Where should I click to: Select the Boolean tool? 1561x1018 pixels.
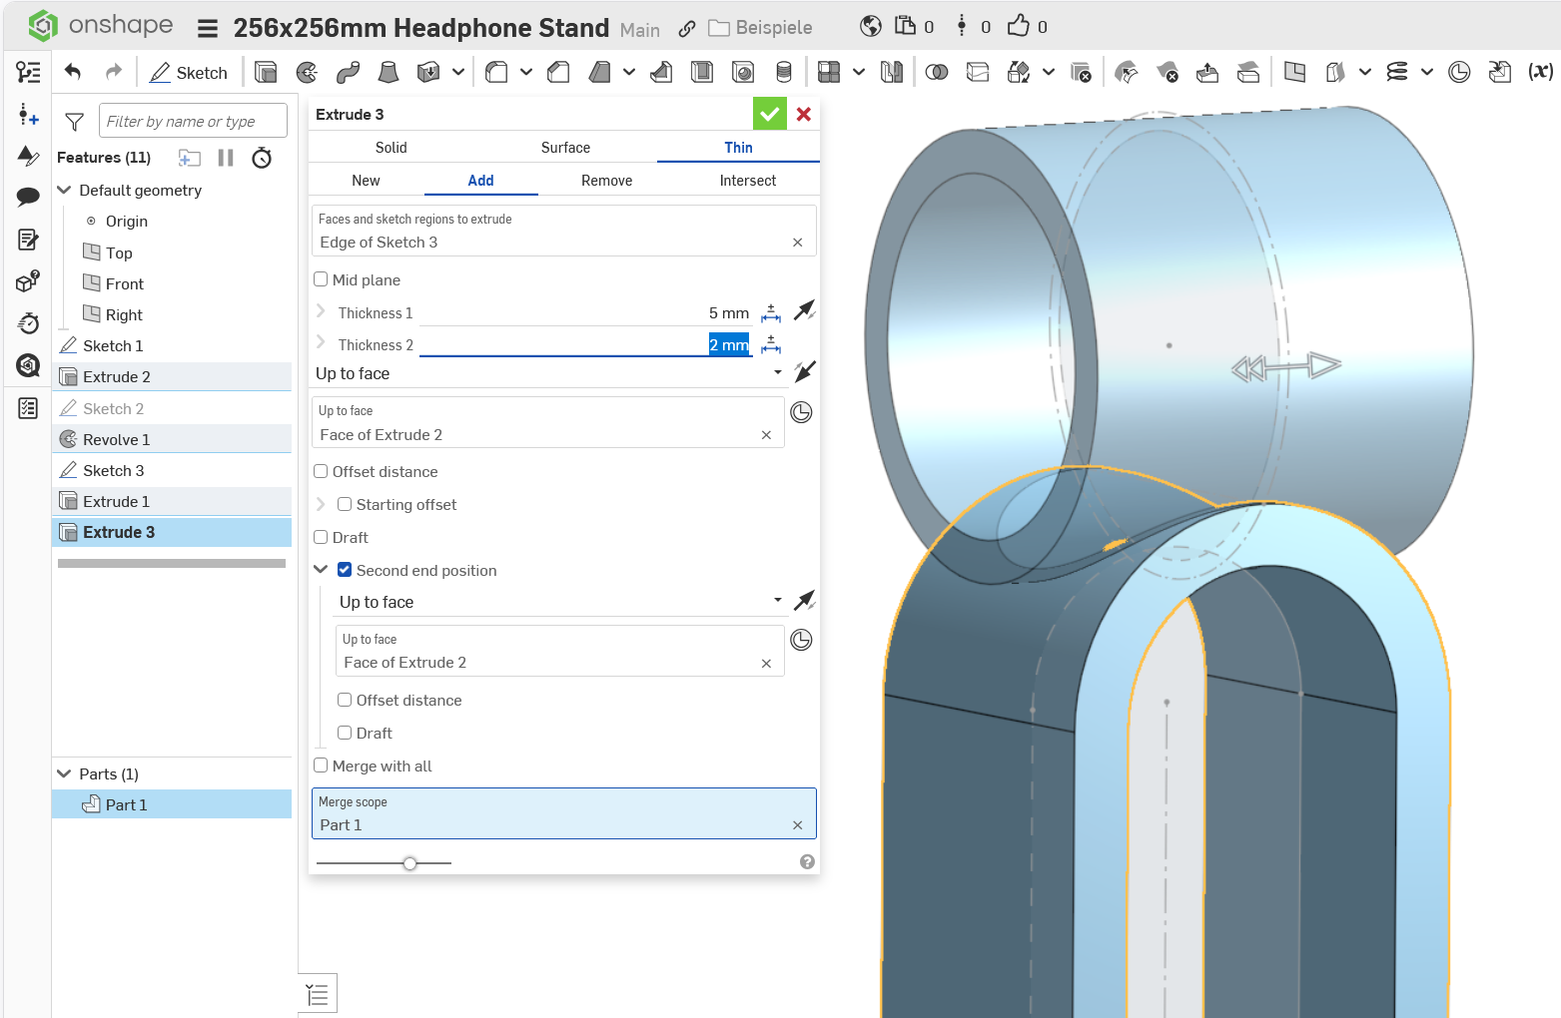pyautogui.click(x=937, y=72)
